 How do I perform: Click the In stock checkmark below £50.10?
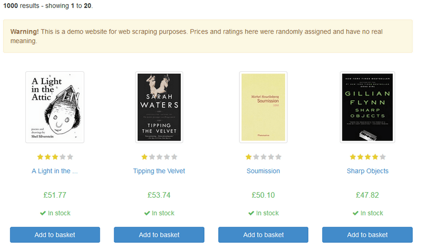(251, 213)
